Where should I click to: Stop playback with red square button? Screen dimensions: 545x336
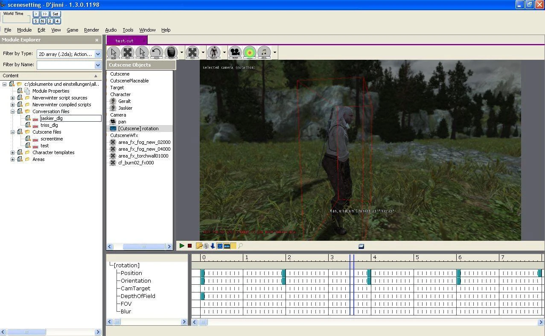pyautogui.click(x=189, y=246)
